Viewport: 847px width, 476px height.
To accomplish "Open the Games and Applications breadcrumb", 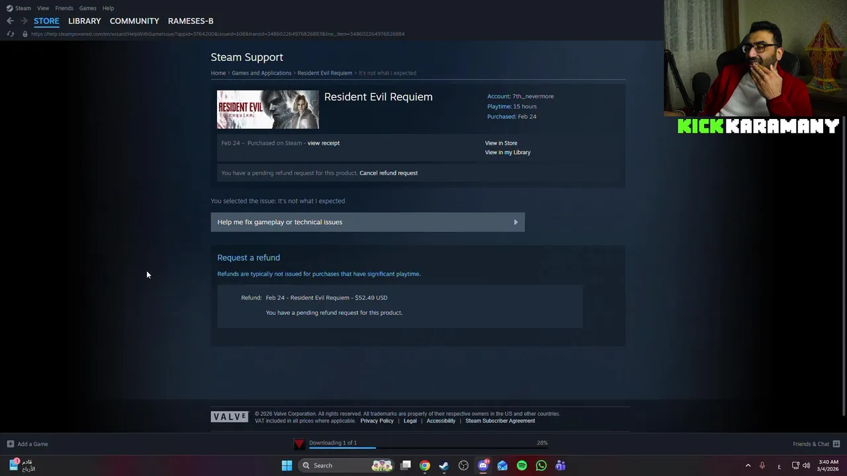I will [x=261, y=73].
